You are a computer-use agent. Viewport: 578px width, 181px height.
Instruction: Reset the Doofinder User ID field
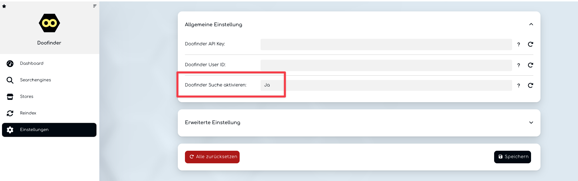tap(530, 65)
